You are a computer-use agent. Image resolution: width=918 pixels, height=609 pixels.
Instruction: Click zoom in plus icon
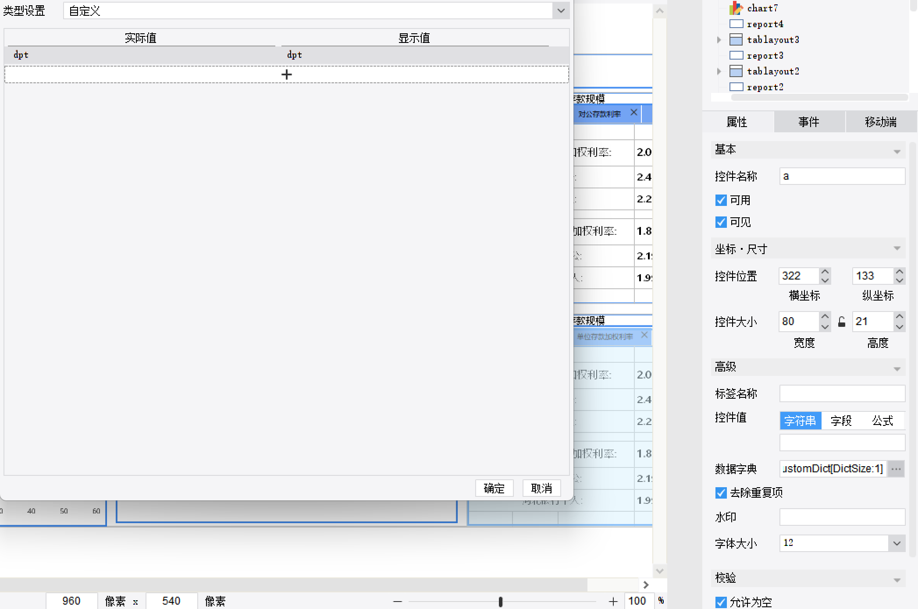click(613, 602)
